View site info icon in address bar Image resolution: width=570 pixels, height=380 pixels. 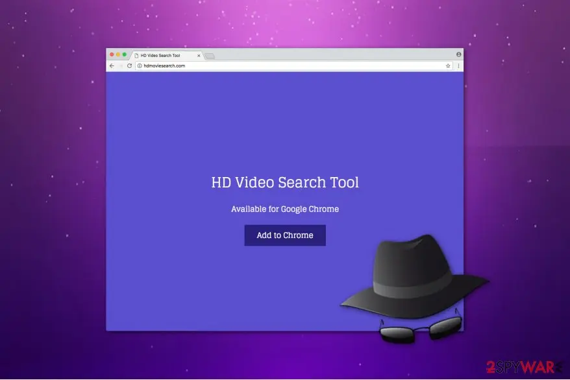pos(140,65)
